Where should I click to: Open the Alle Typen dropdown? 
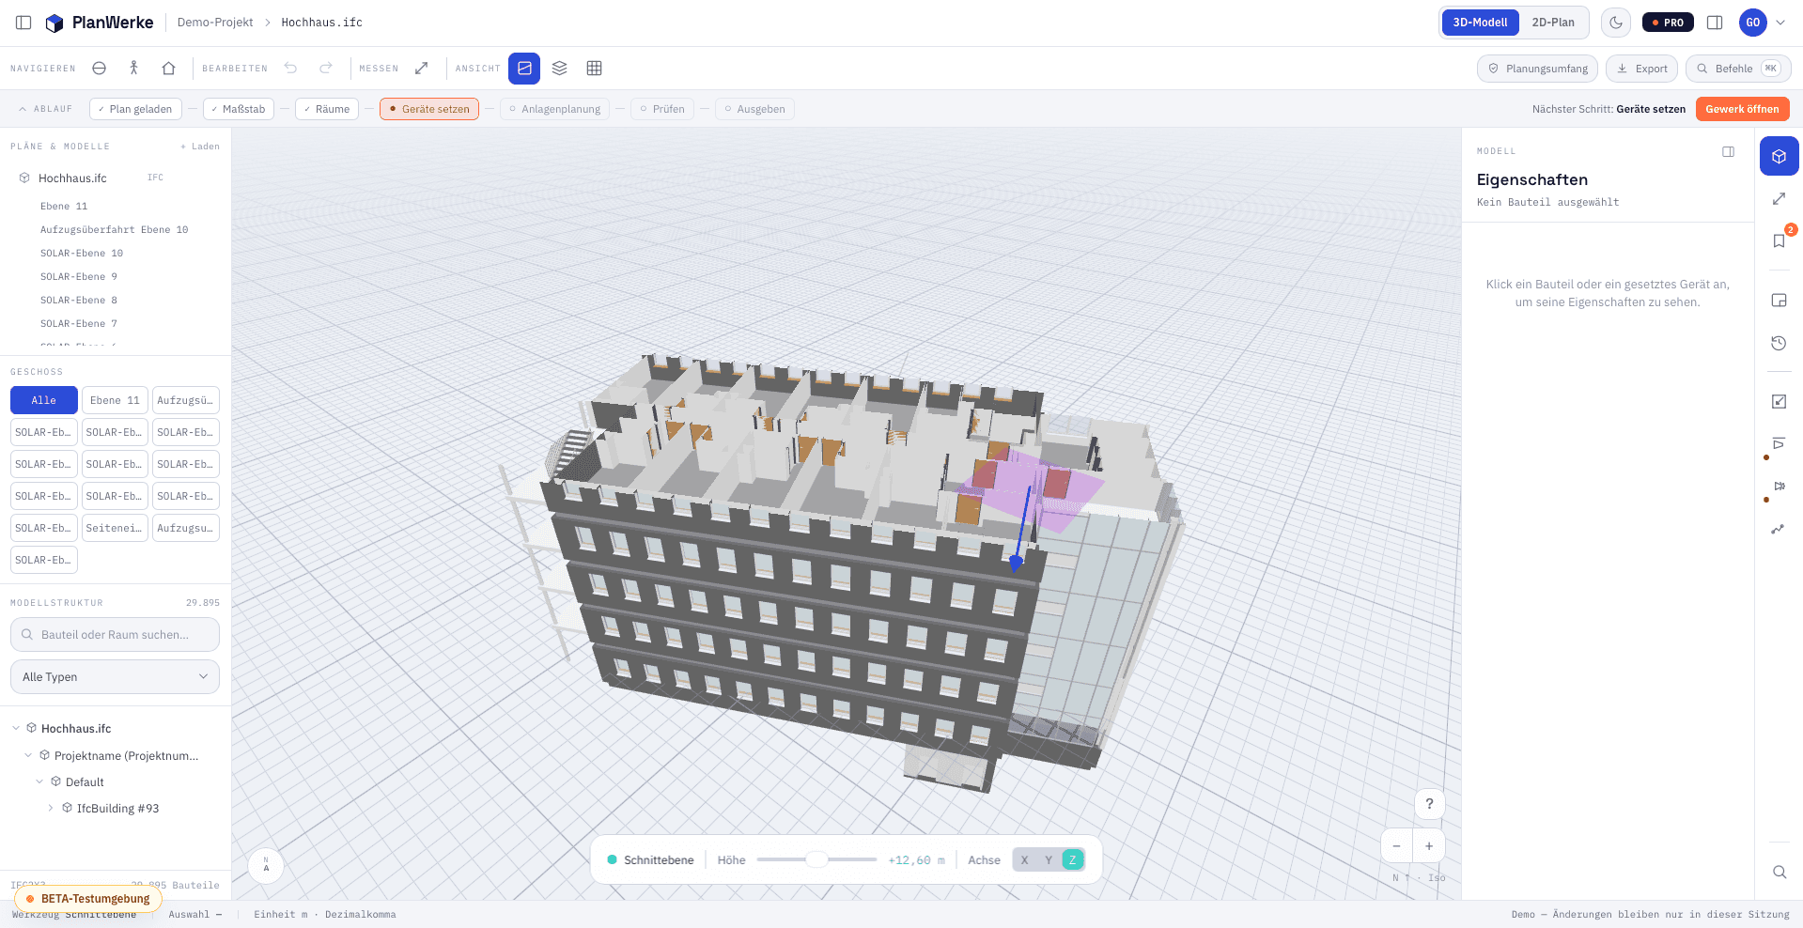coord(115,677)
